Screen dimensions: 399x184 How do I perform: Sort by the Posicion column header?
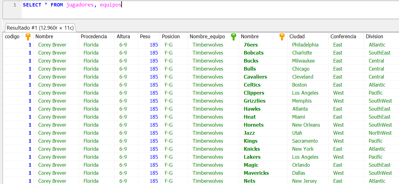coord(171,36)
